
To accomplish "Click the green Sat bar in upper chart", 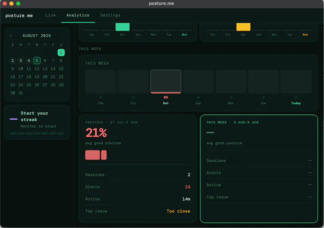I will tap(122, 27).
